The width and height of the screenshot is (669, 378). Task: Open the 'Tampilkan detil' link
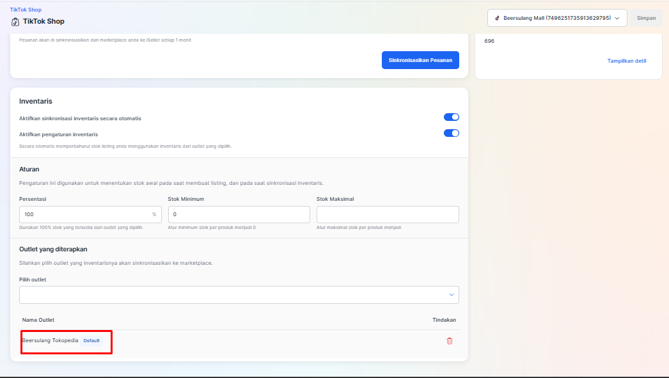tap(627, 61)
